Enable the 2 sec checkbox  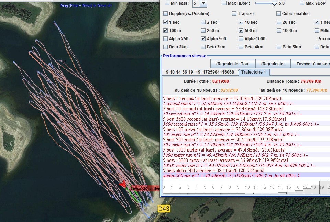click(203, 22)
